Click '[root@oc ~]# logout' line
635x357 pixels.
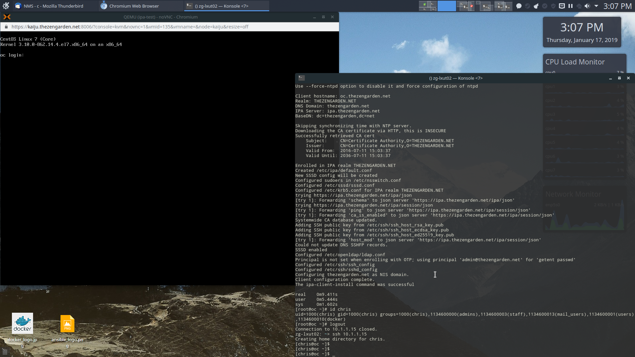(x=320, y=324)
